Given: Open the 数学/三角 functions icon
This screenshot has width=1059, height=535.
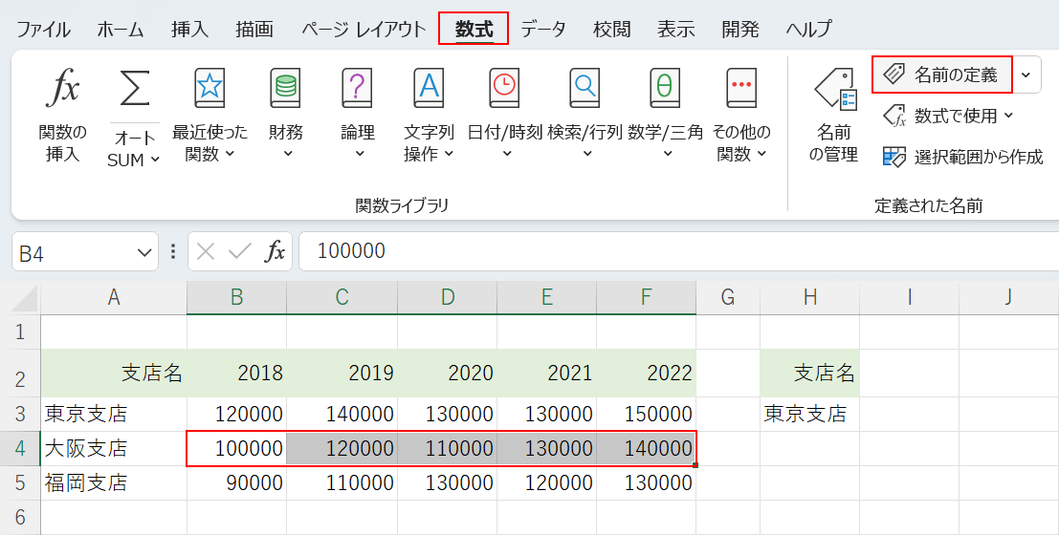Looking at the screenshot, I should click(665, 91).
